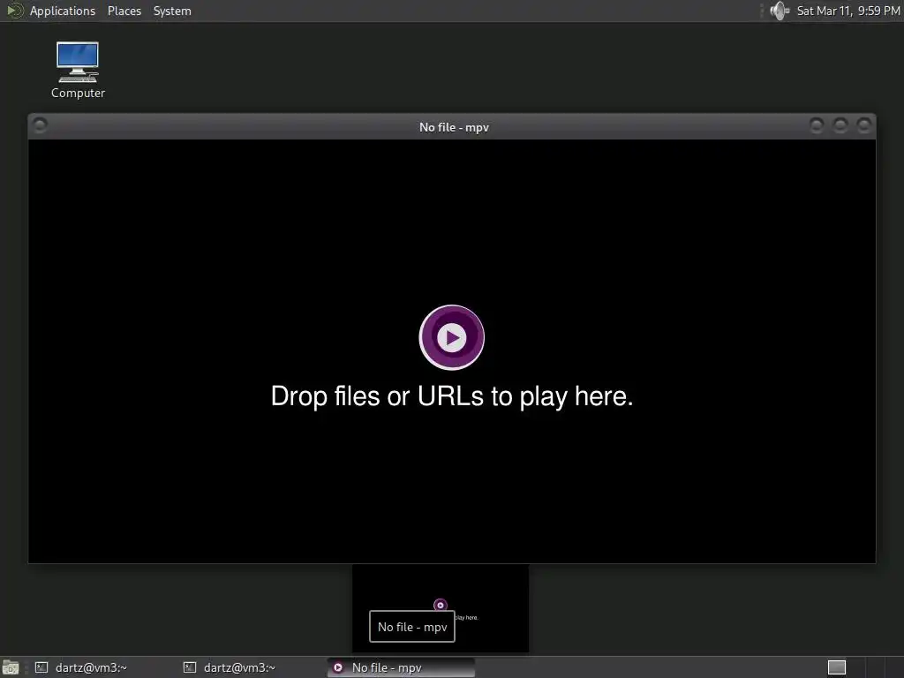Select the 'No file - mpv' taskbar entry

(402, 667)
